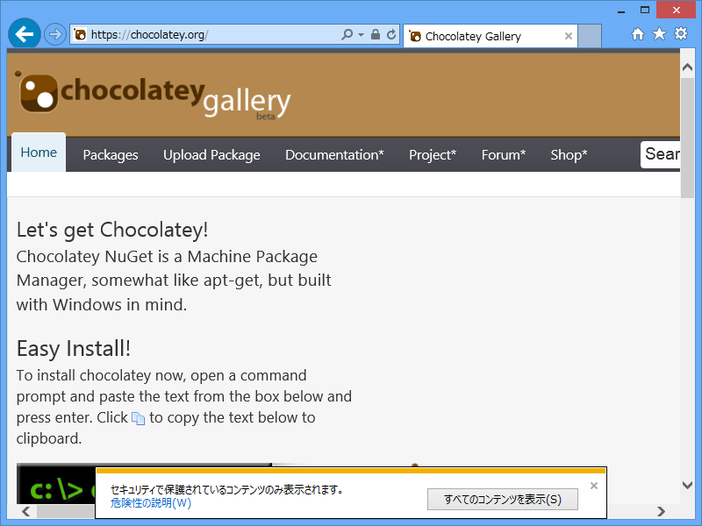Click the copy-to-clipboard icon in the install text
Viewport: 702px width, 526px height.
138,418
